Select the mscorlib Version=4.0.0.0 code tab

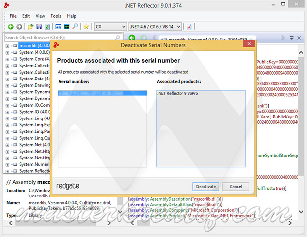[x=207, y=38]
